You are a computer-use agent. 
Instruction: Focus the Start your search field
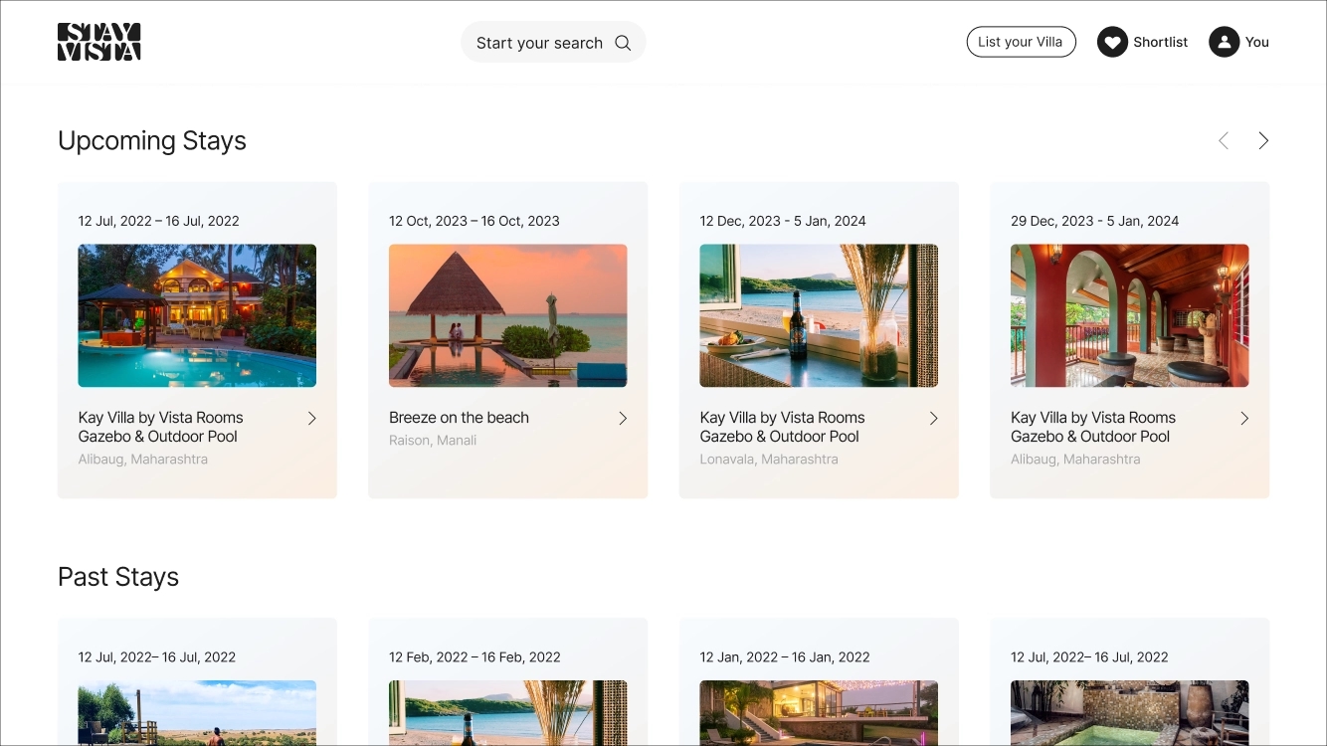pyautogui.click(x=539, y=43)
